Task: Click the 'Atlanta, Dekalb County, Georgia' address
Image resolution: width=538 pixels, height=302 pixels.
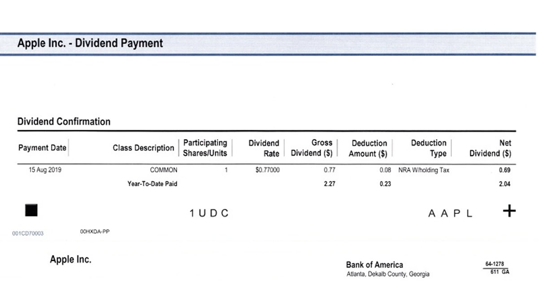Action: click(388, 274)
